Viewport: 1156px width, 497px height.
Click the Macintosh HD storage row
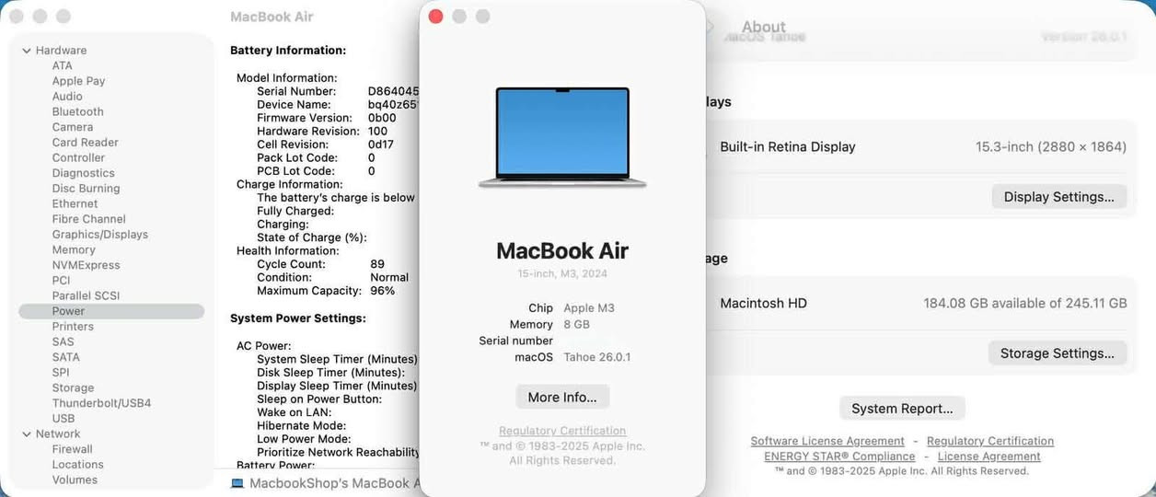pos(923,303)
